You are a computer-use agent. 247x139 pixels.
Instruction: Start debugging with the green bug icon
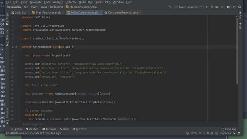point(212,7)
